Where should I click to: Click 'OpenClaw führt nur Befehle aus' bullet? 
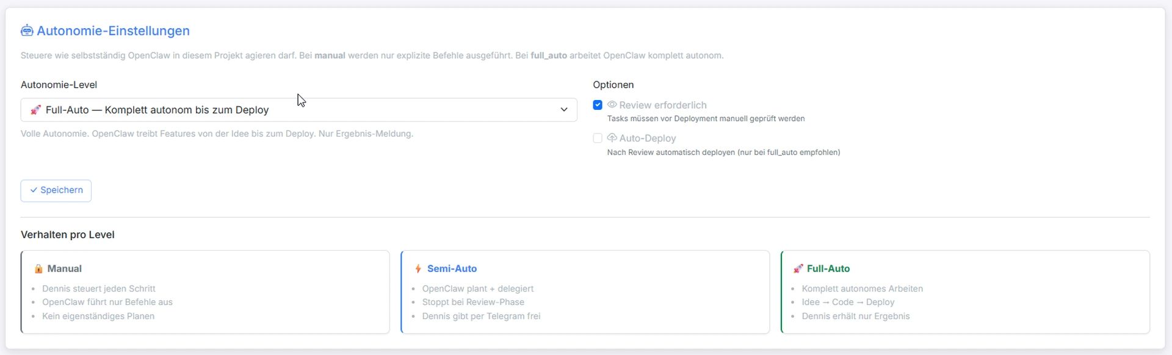point(107,302)
